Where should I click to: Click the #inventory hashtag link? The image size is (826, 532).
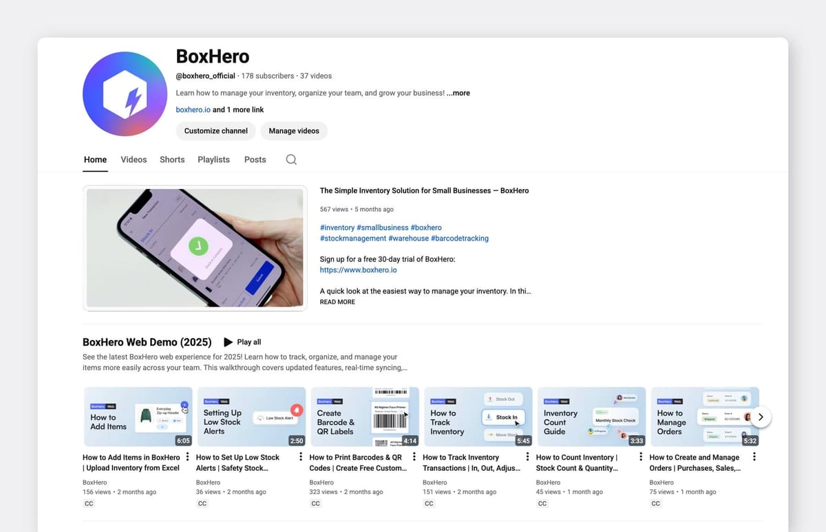(337, 228)
